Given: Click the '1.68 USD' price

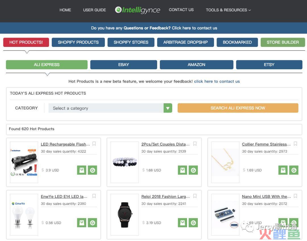Looking at the screenshot, I should pyautogui.click(x=153, y=170).
